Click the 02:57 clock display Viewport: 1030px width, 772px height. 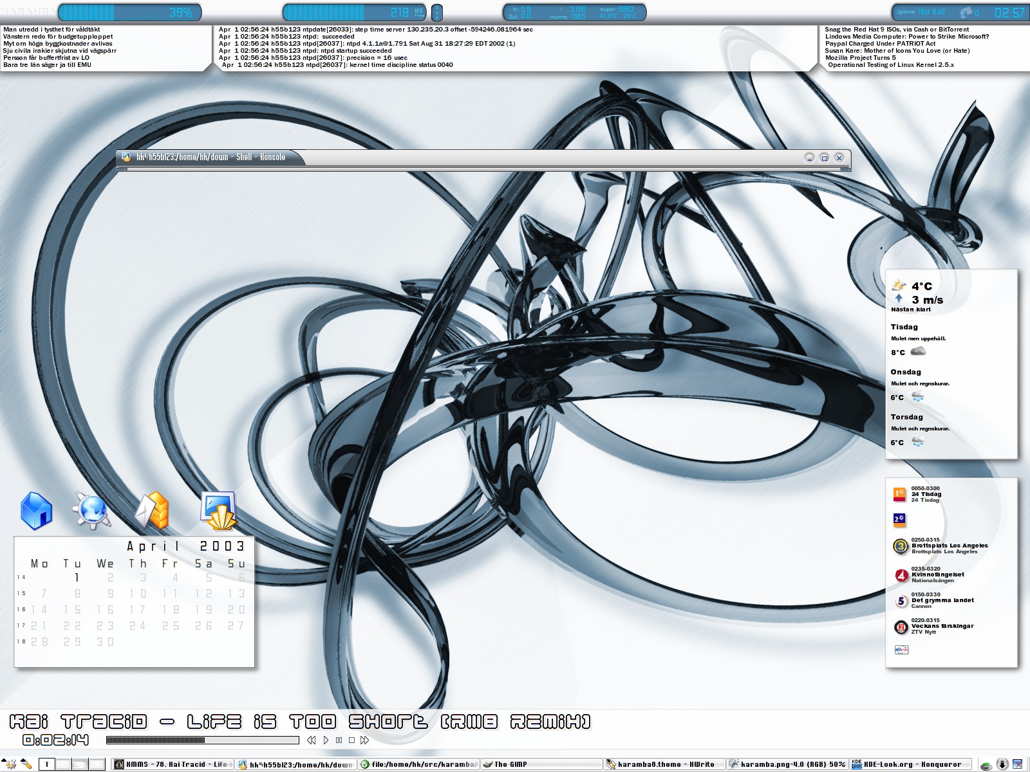coord(1009,13)
